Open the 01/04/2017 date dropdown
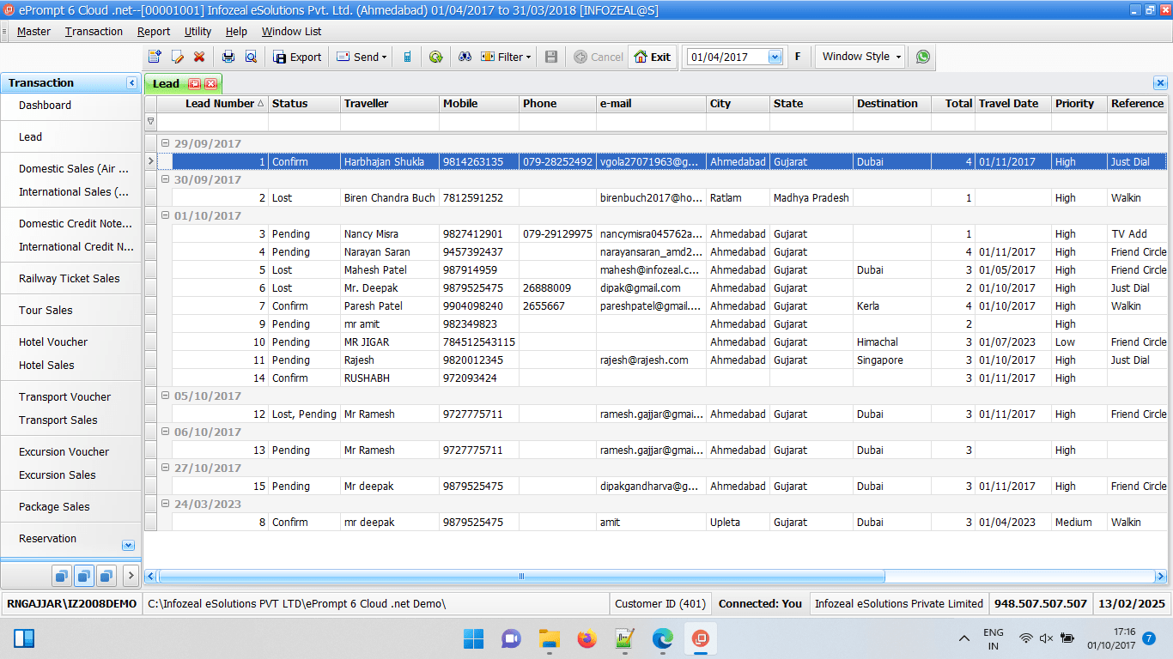The height and width of the screenshot is (659, 1173). click(x=775, y=57)
